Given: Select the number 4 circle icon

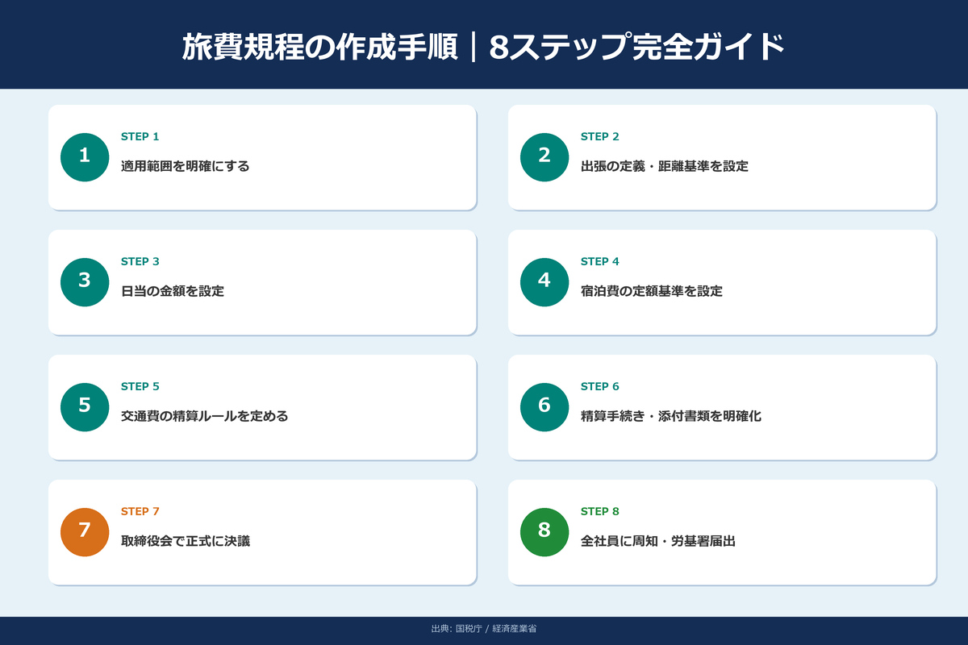Looking at the screenshot, I should 544,282.
